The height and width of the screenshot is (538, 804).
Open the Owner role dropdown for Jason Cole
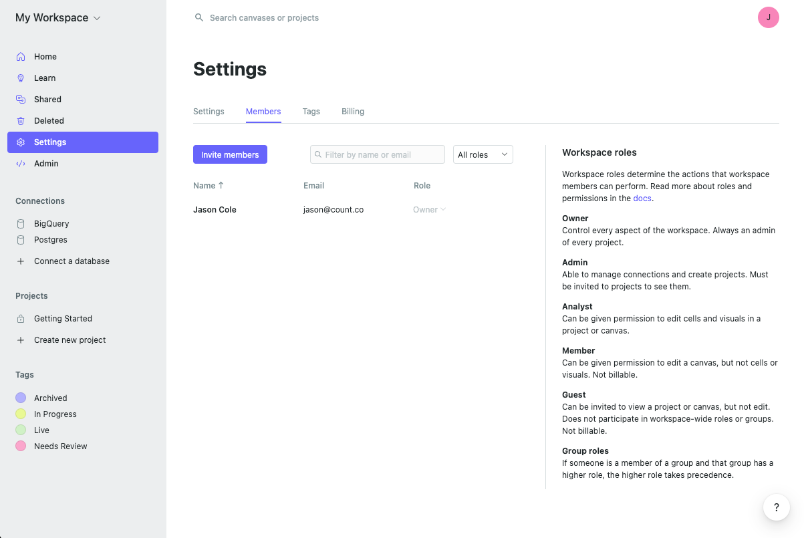tap(429, 210)
